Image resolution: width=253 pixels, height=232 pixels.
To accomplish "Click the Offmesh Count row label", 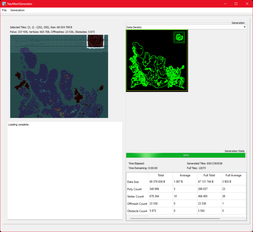I will (x=137, y=204).
